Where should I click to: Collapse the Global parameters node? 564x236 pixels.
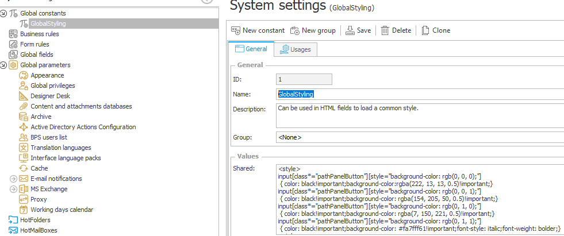(x=4, y=65)
